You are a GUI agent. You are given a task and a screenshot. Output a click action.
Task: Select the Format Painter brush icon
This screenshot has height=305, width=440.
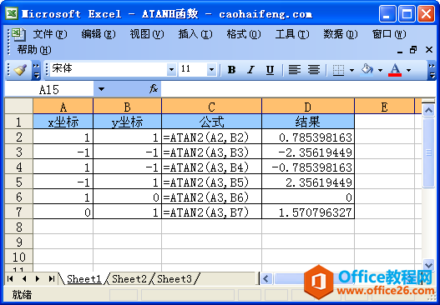(x=20, y=69)
